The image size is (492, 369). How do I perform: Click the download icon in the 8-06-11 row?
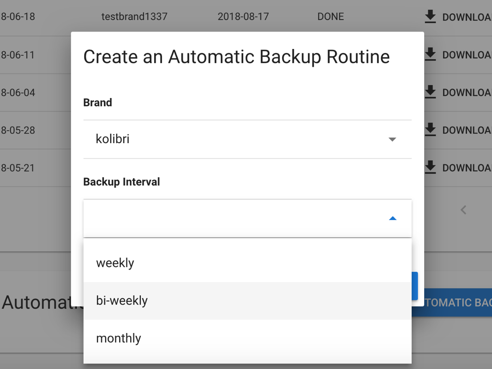tap(430, 54)
